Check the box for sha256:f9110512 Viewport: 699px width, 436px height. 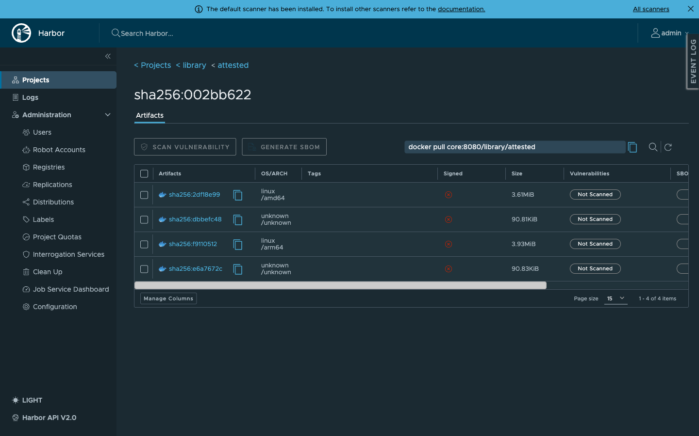click(x=144, y=244)
